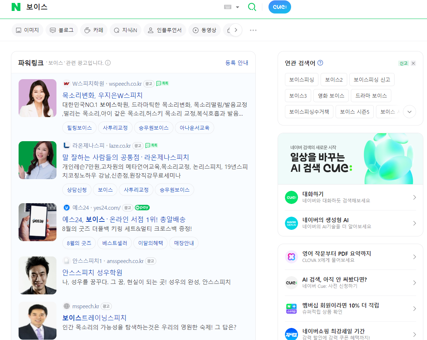Expand the keyboard input dropdown arrow

[238, 7]
